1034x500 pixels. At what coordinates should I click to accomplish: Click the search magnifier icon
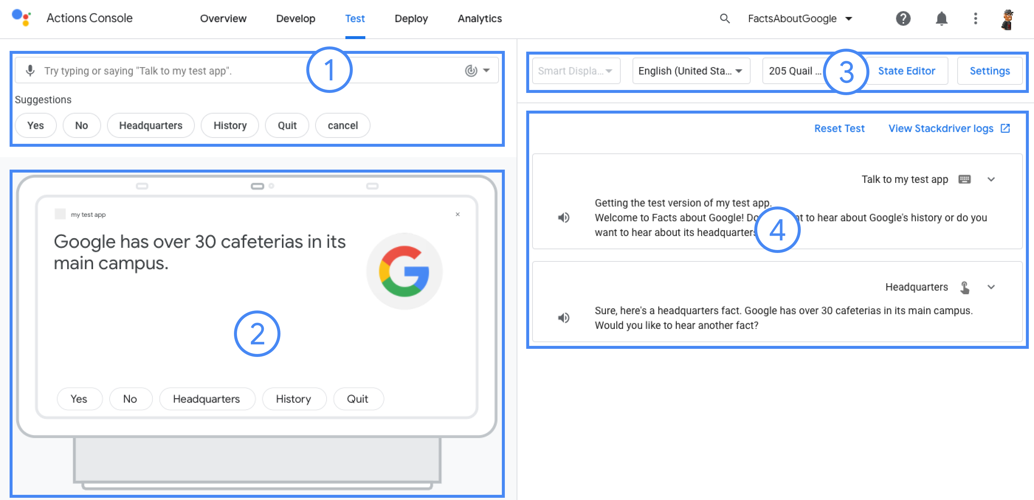[x=724, y=18]
